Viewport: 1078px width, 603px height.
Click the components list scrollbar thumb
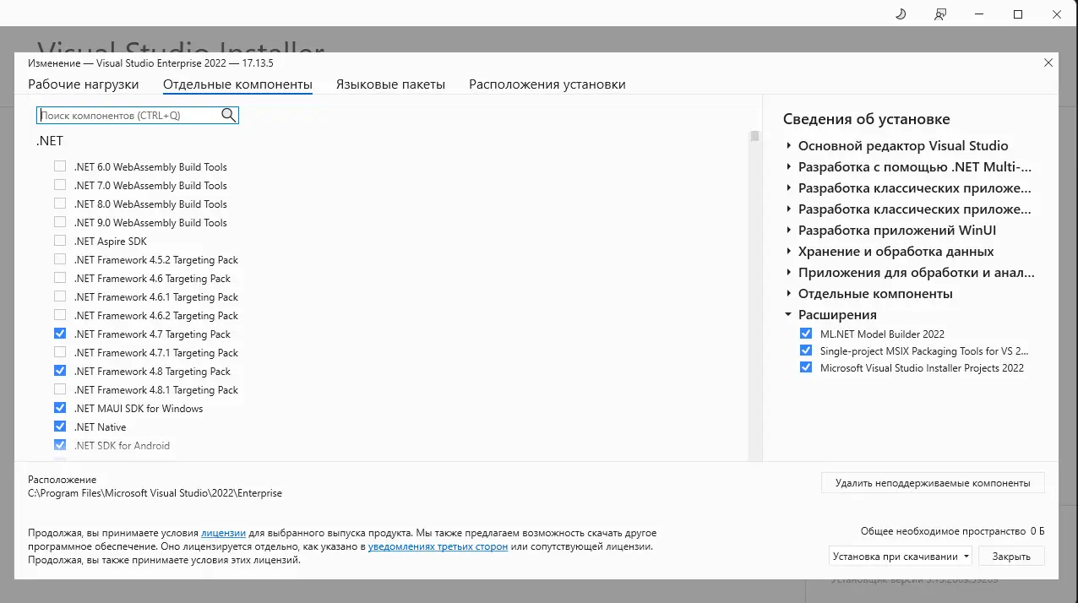coord(754,136)
